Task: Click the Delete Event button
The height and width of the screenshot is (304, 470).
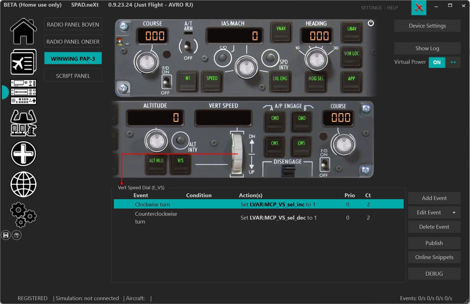Action: pyautogui.click(x=434, y=227)
